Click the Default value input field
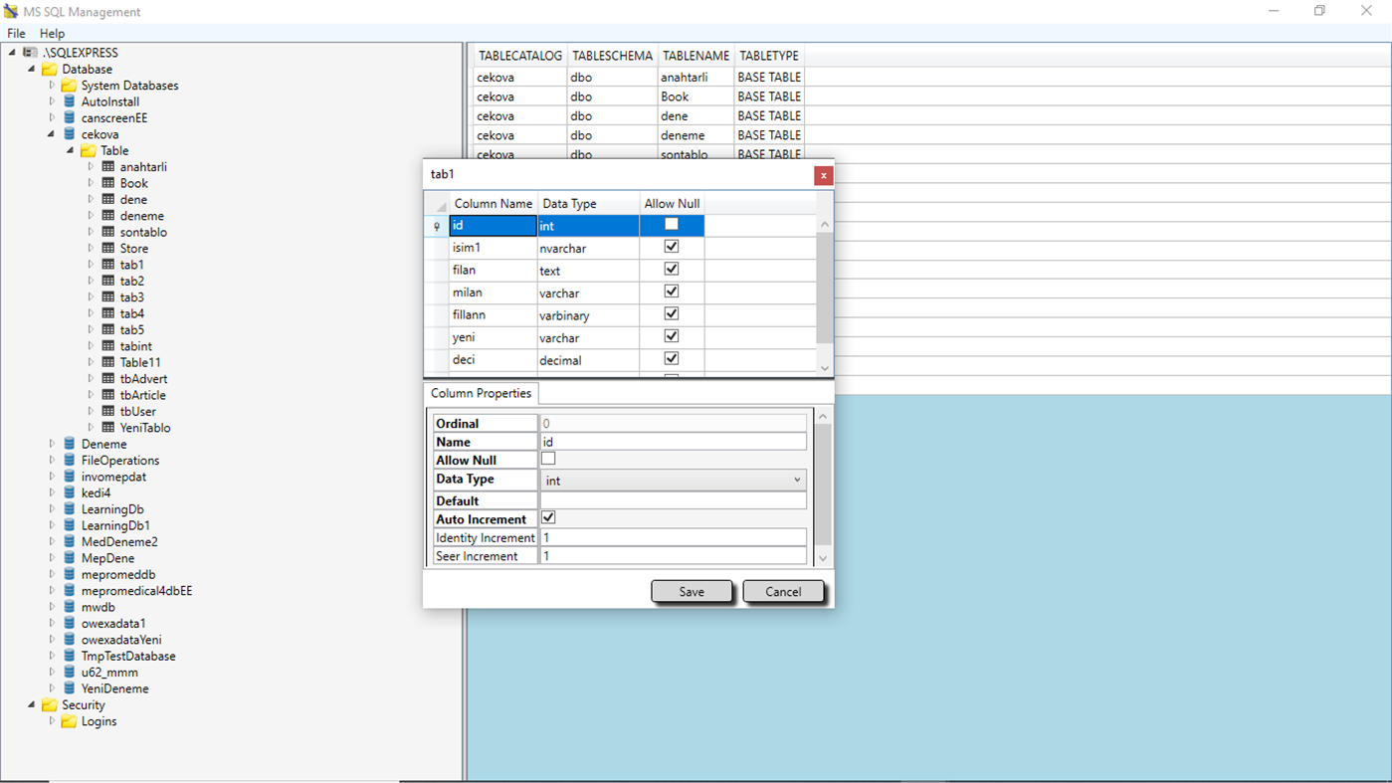Screen dimensions: 1392x783 (673, 500)
